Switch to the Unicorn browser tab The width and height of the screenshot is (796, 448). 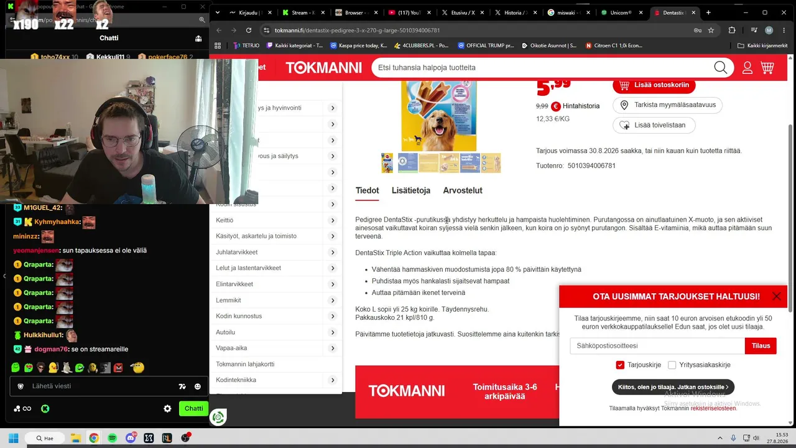click(623, 12)
